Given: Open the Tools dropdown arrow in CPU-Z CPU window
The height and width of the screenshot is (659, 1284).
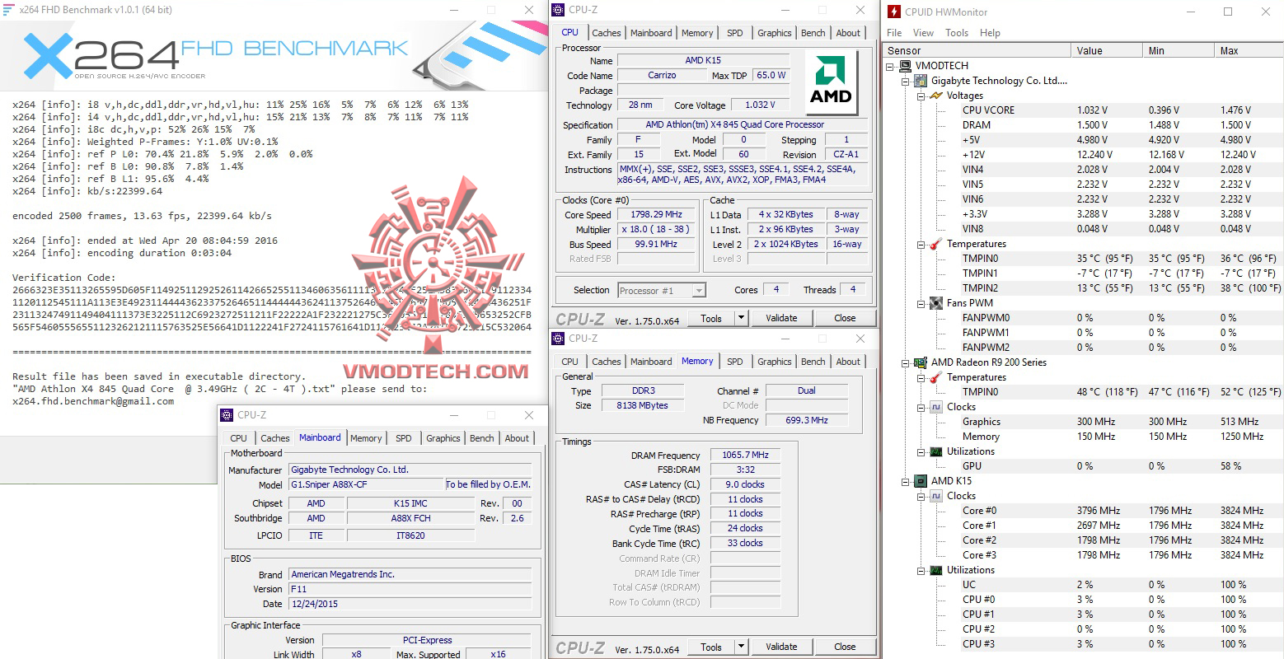Looking at the screenshot, I should (x=741, y=318).
